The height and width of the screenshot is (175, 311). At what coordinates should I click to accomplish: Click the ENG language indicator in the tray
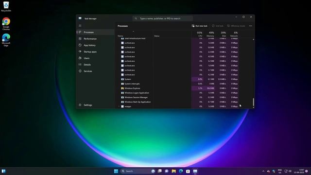point(280,171)
